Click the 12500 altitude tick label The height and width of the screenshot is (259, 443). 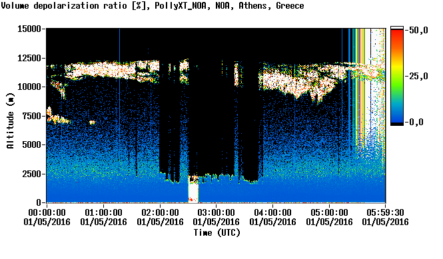pos(29,58)
